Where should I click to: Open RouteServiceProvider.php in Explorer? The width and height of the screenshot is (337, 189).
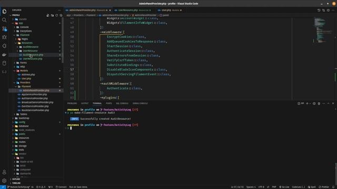tap(35, 110)
